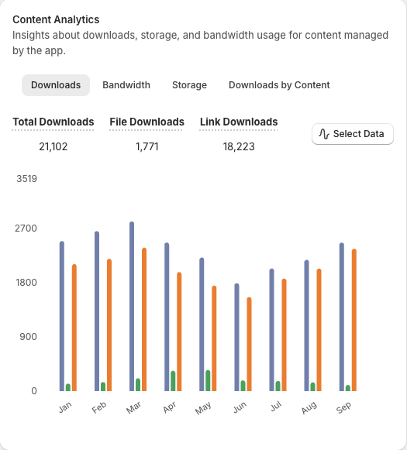Click the green Apr file downloads bar

(x=173, y=381)
